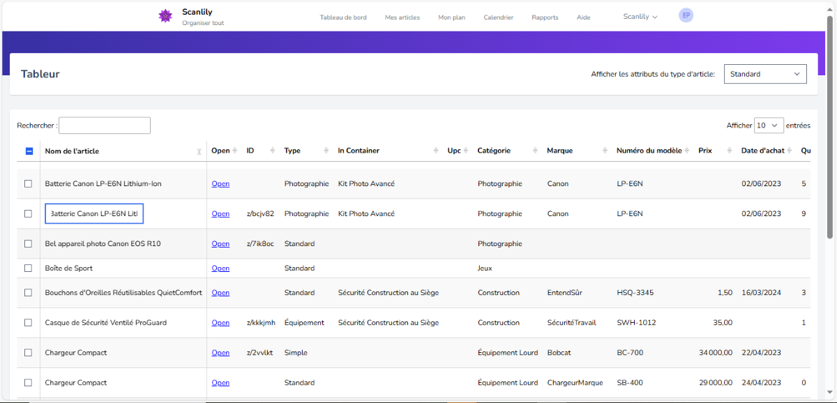Open the Rapports menu item
Image resolution: width=837 pixels, height=403 pixels.
545,17
